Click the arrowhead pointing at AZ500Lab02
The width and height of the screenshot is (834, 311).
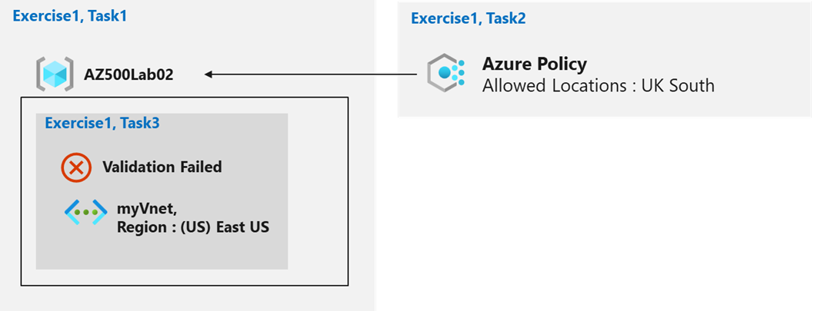pos(210,74)
